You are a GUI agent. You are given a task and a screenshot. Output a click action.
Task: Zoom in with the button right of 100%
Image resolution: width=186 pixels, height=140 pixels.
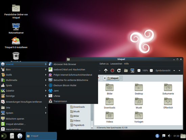point(151,71)
